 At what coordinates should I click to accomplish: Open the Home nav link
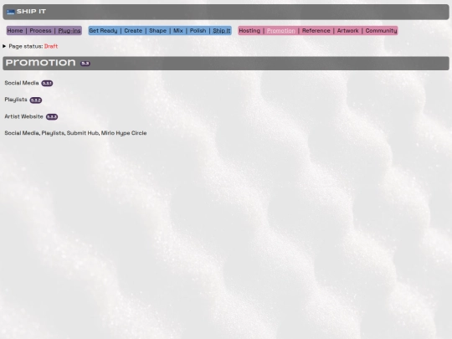click(15, 31)
